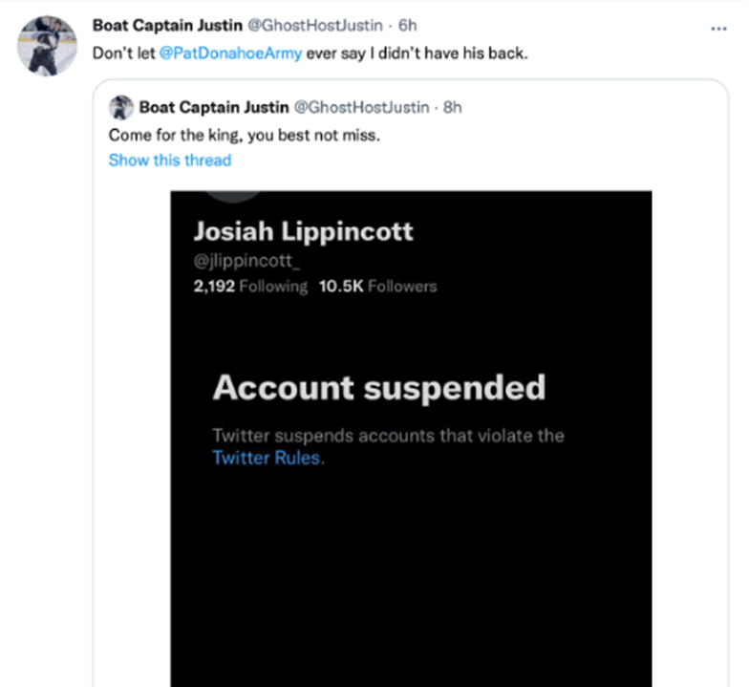Open the Twitter Rules link in the image

click(266, 458)
